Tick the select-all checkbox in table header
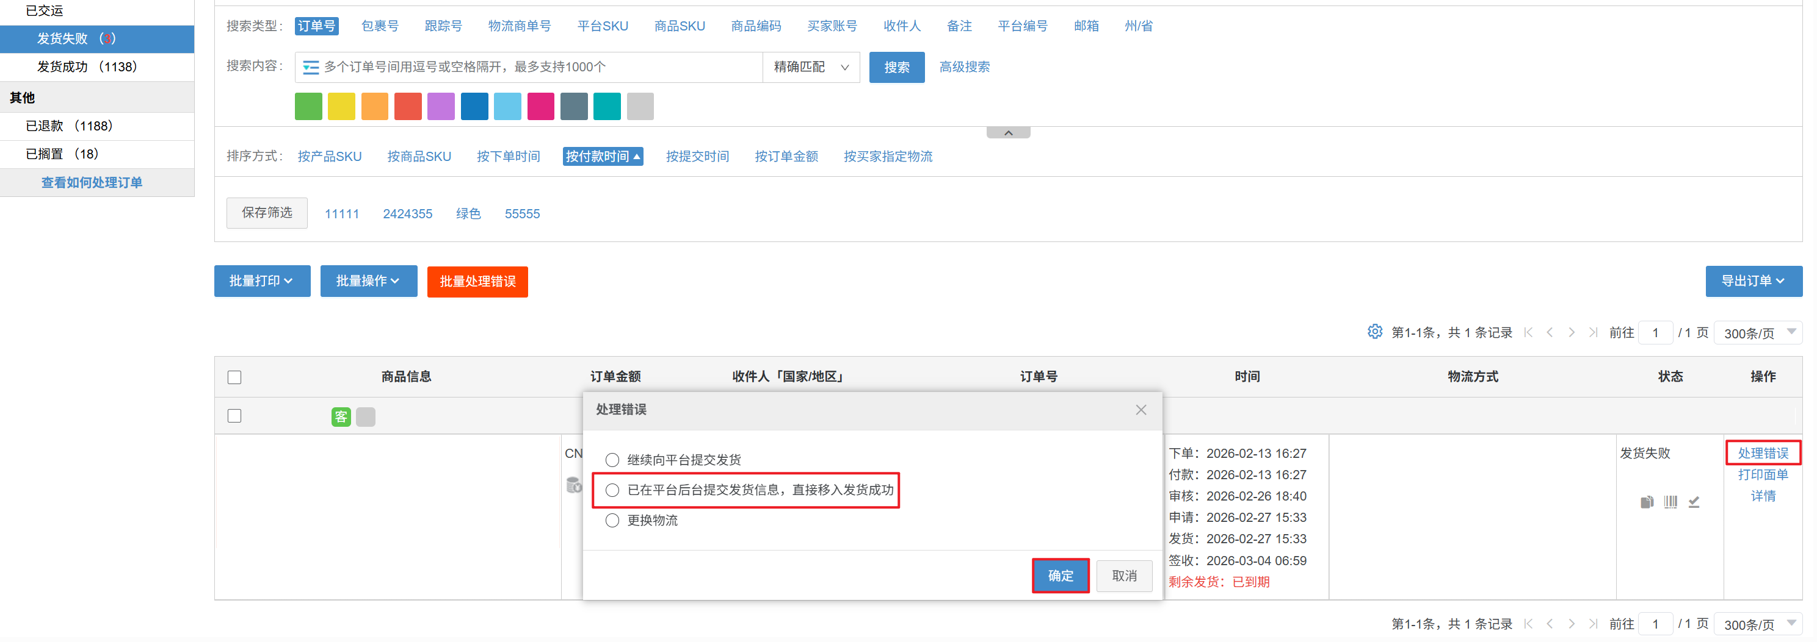 [235, 377]
